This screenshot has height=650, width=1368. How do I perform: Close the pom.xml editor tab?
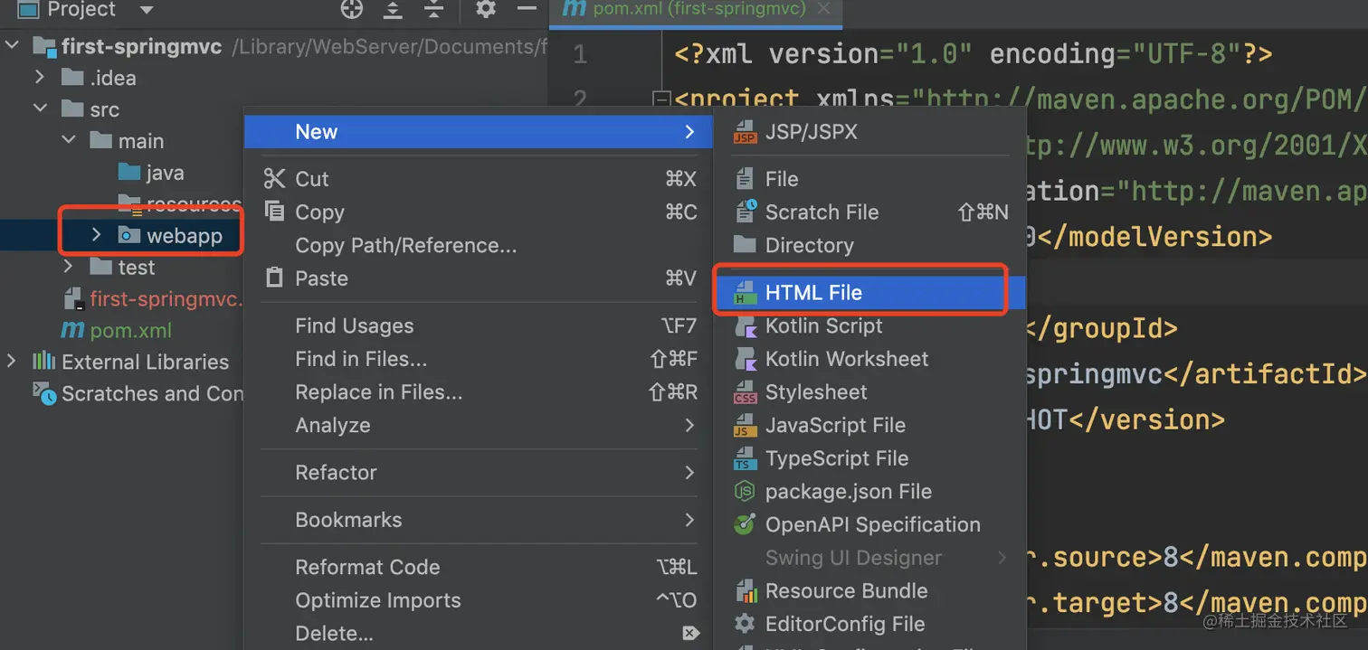pos(822,9)
